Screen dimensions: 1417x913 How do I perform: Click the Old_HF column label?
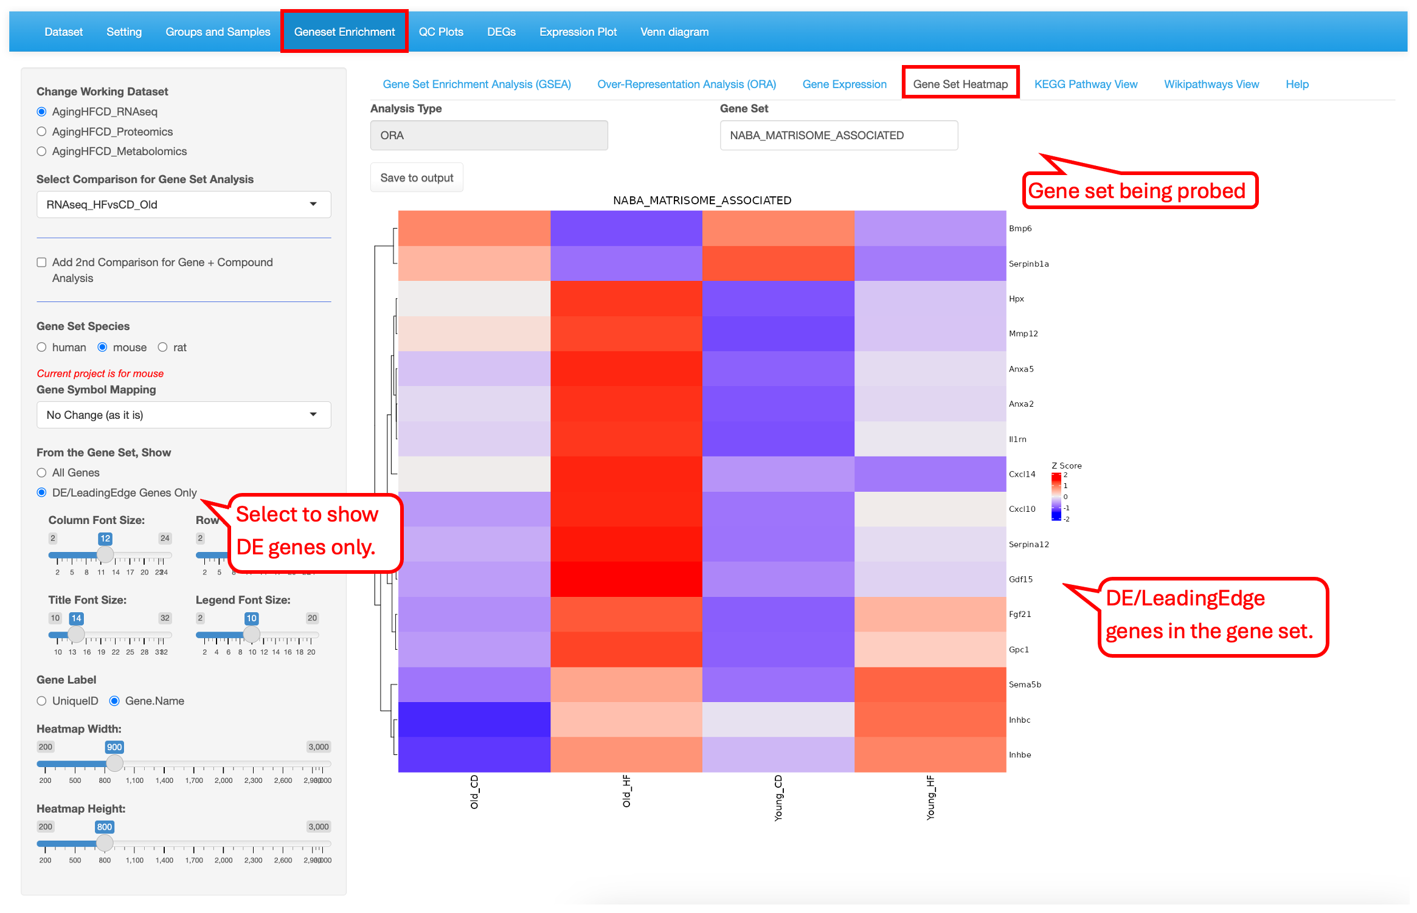coord(626,791)
